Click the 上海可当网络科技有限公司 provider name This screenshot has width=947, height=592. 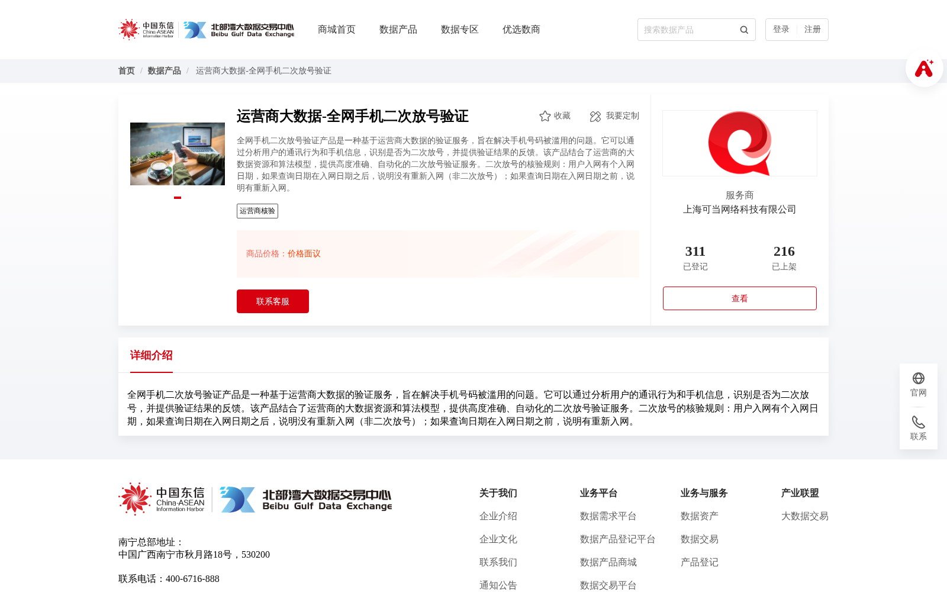pyautogui.click(x=740, y=210)
